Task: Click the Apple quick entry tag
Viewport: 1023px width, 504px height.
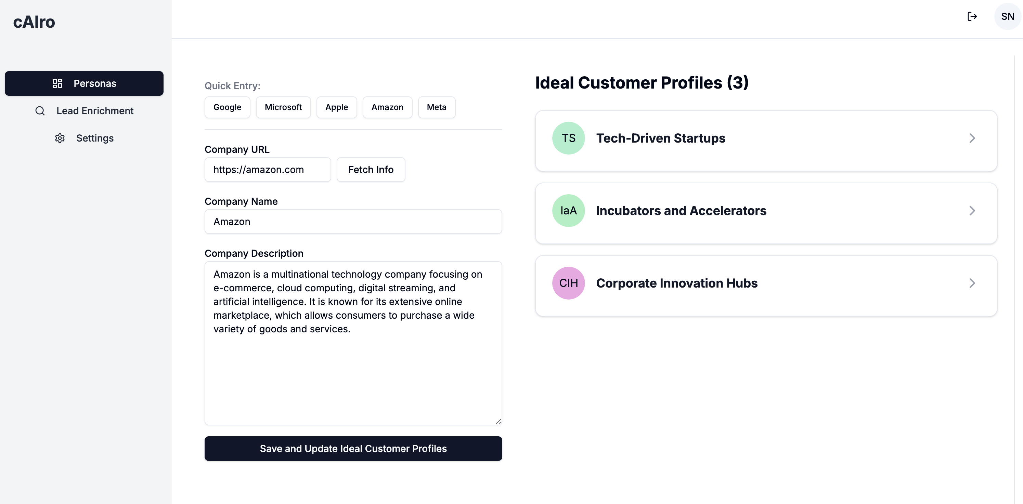Action: (x=337, y=107)
